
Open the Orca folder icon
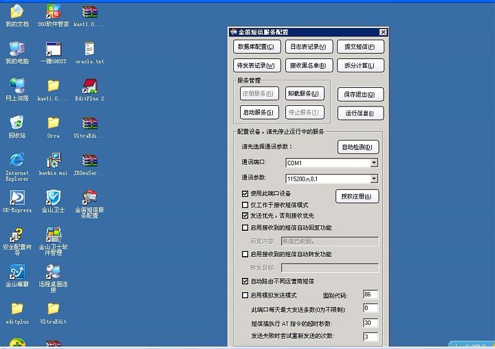pyautogui.click(x=53, y=127)
